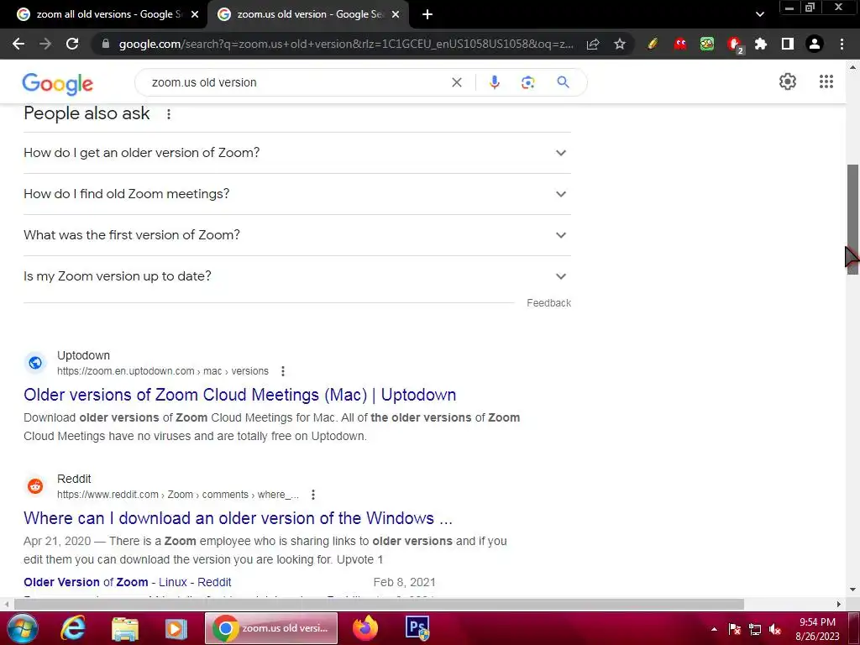Launch Internet Explorer from taskbar

tap(74, 628)
